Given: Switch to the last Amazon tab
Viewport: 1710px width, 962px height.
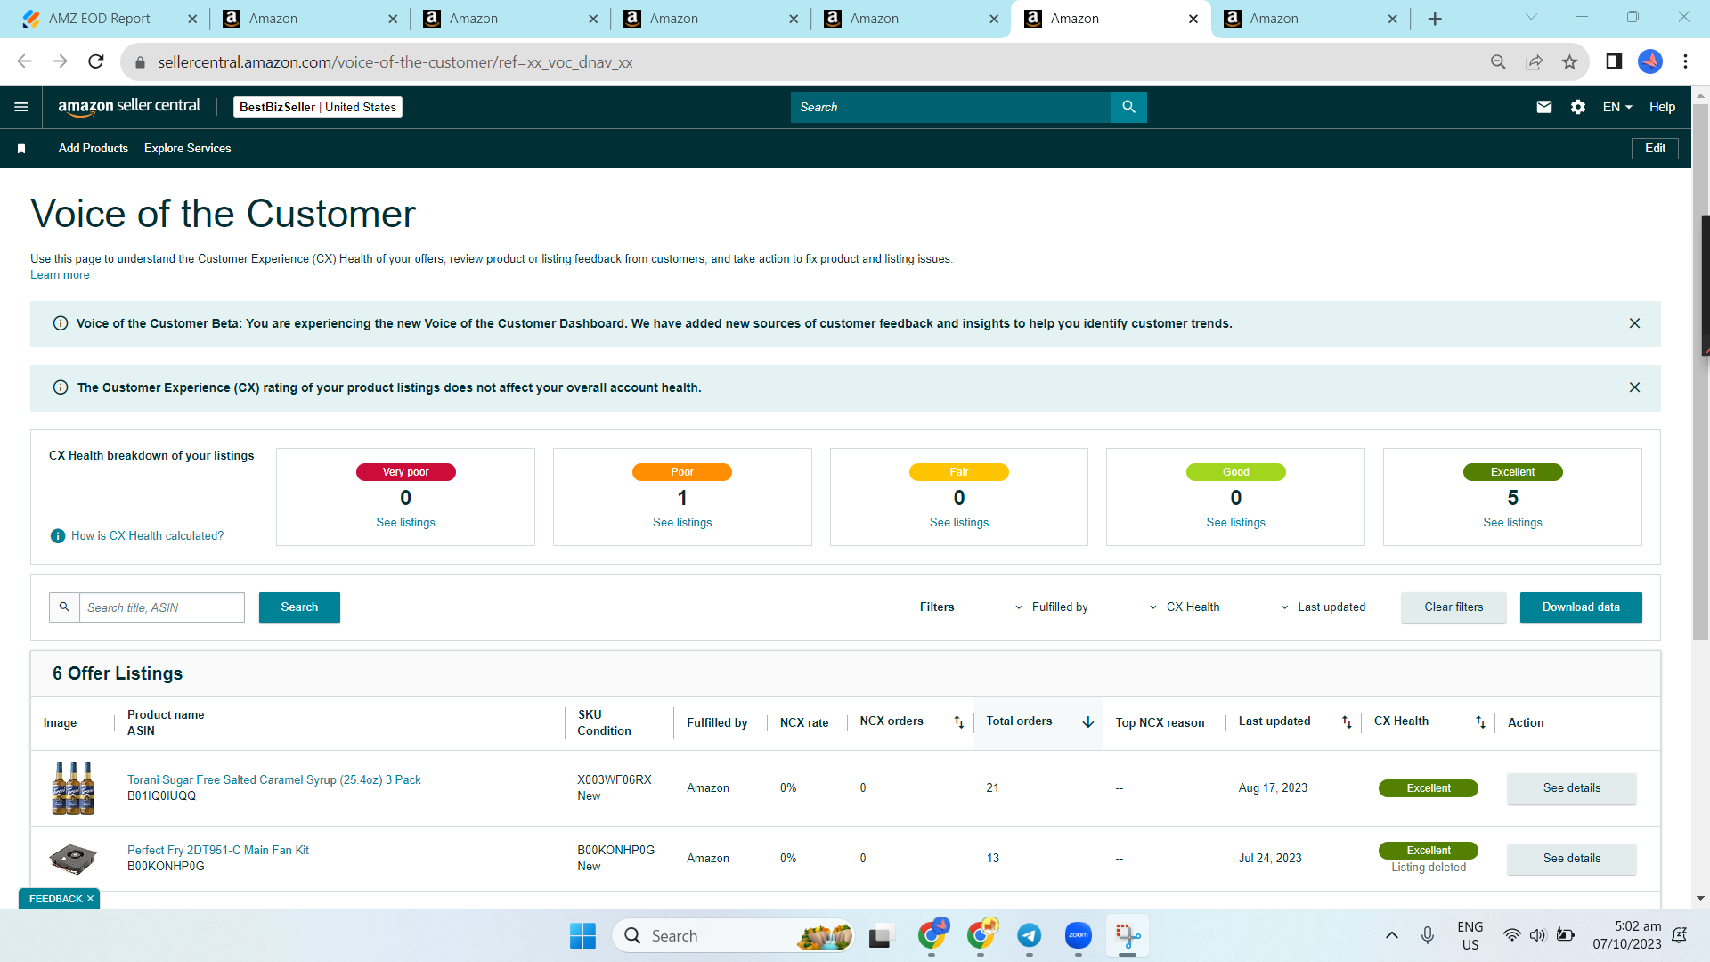Looking at the screenshot, I should pyautogui.click(x=1309, y=19).
